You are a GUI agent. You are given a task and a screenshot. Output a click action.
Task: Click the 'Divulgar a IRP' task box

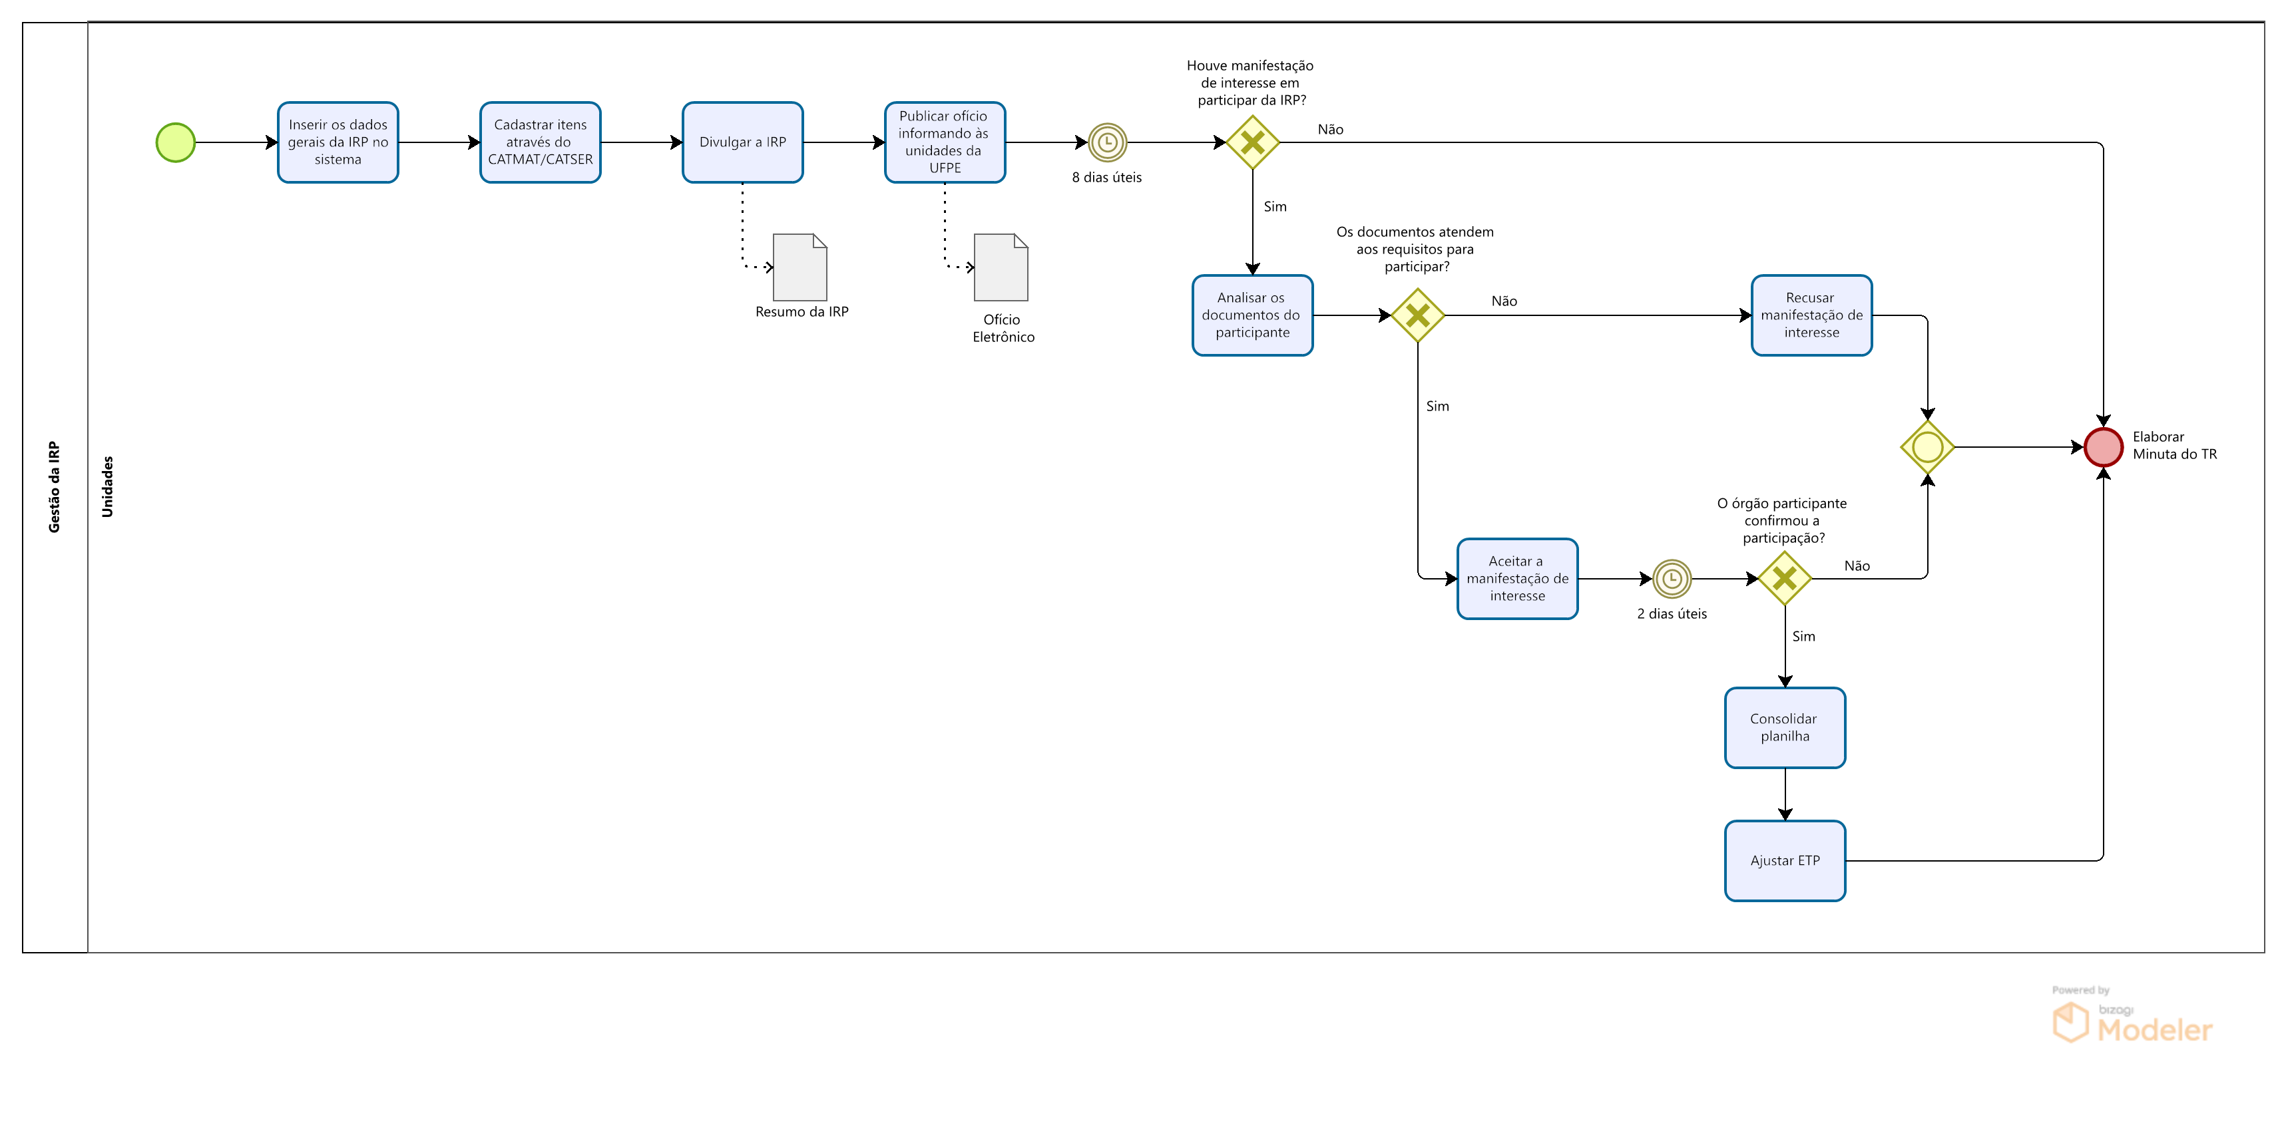coord(743,143)
